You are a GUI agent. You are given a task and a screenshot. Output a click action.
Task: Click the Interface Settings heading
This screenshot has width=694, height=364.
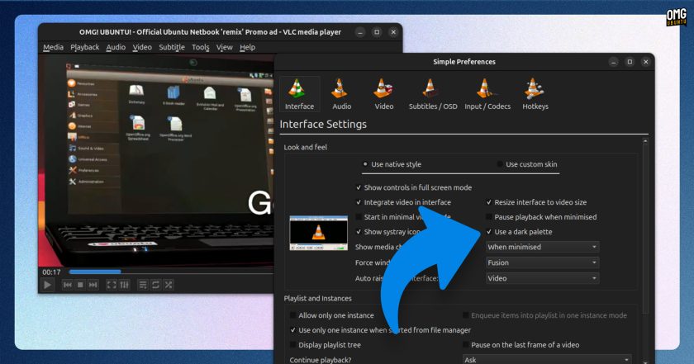pos(323,125)
